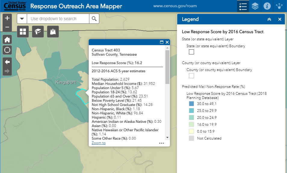Open the About information icon

point(267,6)
